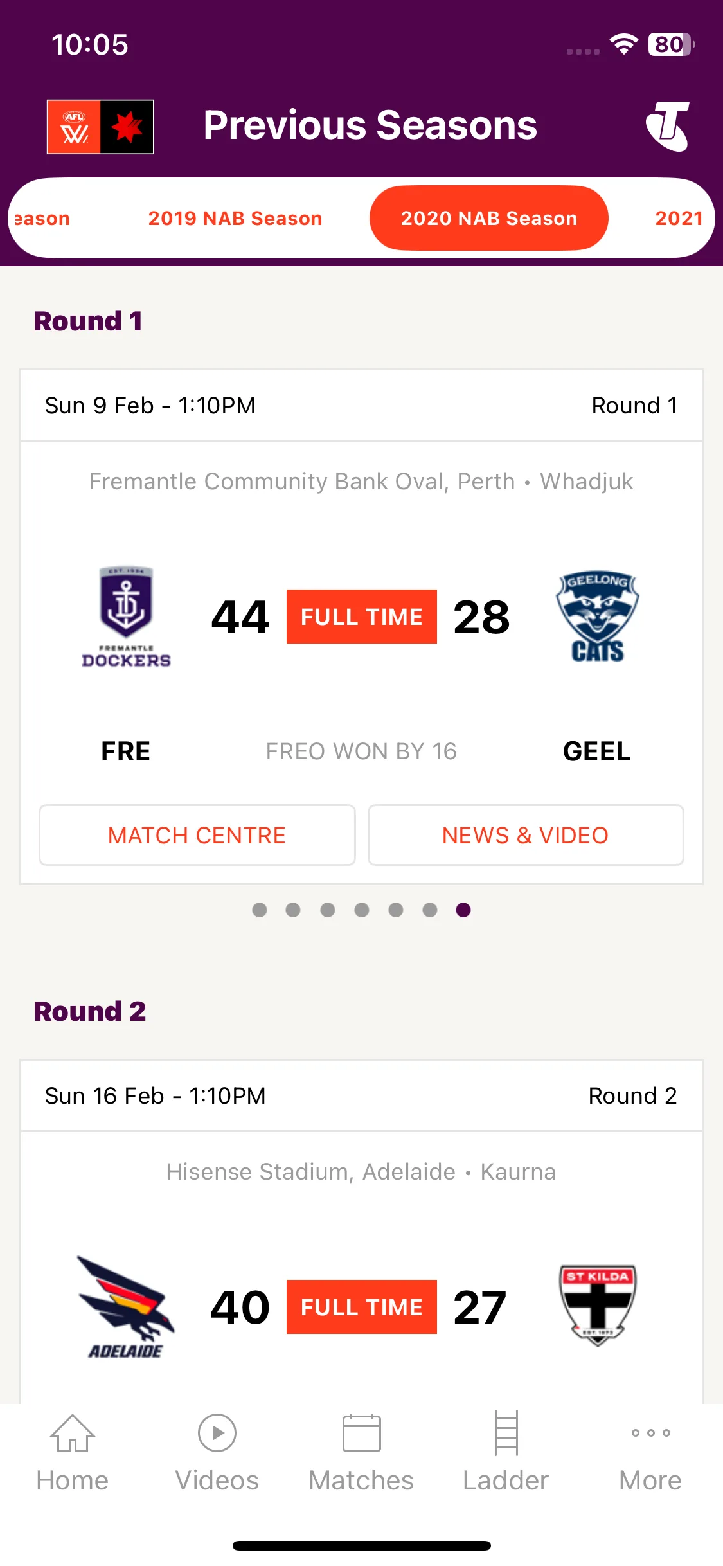Open NEWS & VIDEO for Round 1
Viewport: 723px width, 1566px height.
click(526, 835)
